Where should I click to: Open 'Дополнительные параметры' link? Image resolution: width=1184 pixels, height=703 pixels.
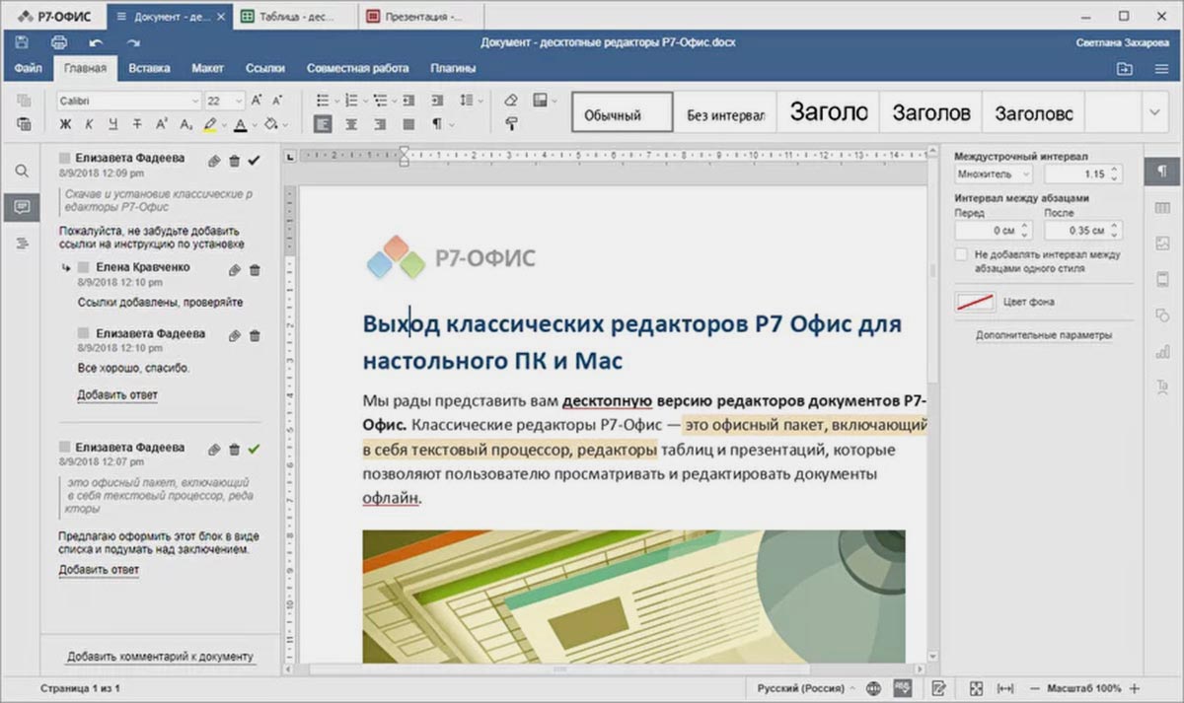coord(1044,335)
